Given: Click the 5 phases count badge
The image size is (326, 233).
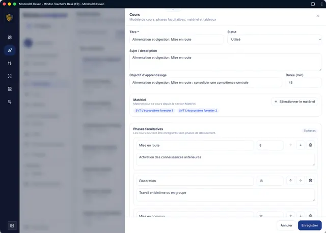Looking at the screenshot, I should 310,130.
